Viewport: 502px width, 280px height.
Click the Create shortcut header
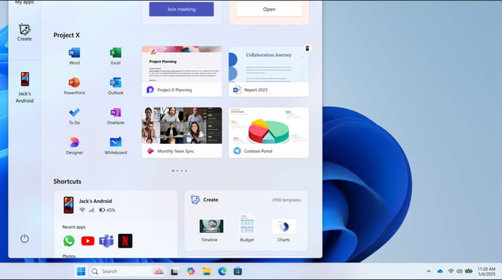point(205,200)
